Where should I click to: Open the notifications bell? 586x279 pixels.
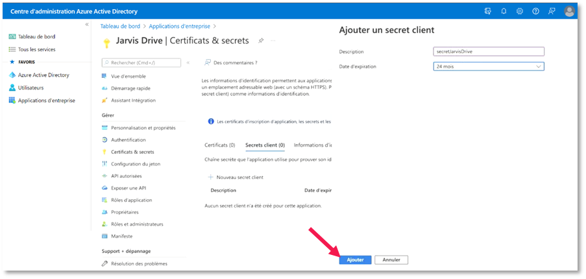coord(504,11)
